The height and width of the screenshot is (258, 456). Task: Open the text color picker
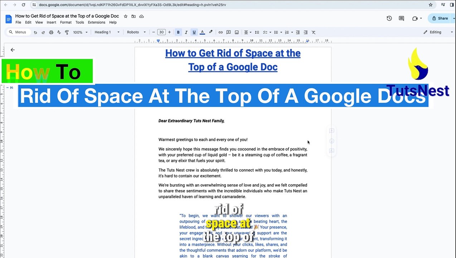click(202, 32)
